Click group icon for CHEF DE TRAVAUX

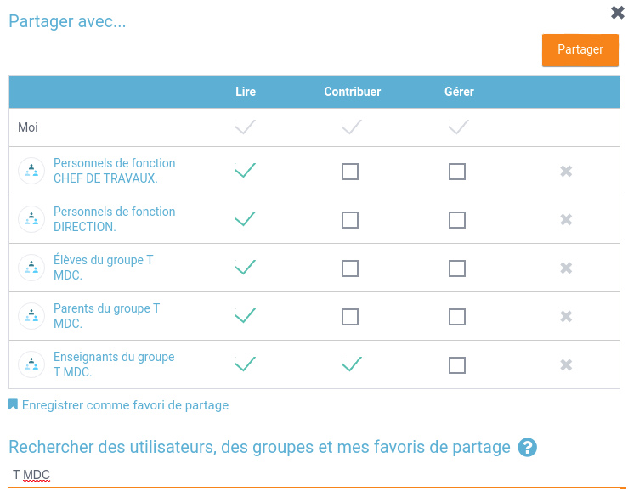(31, 171)
